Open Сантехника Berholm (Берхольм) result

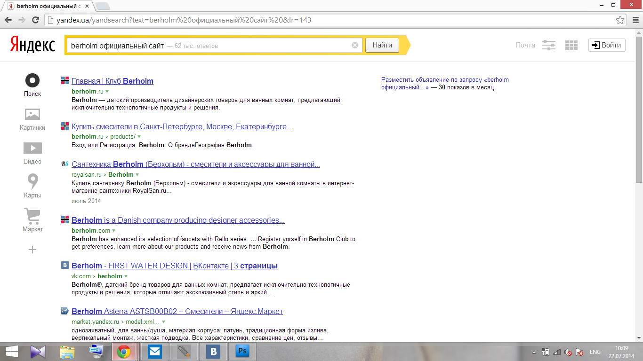point(196,165)
